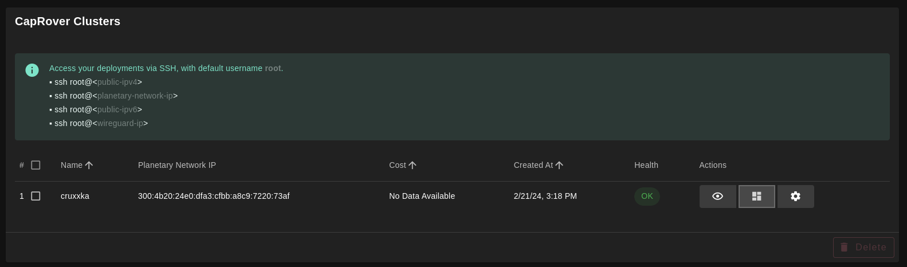Check the checkbox for the cruxxka row
907x267 pixels.
pyautogui.click(x=36, y=196)
